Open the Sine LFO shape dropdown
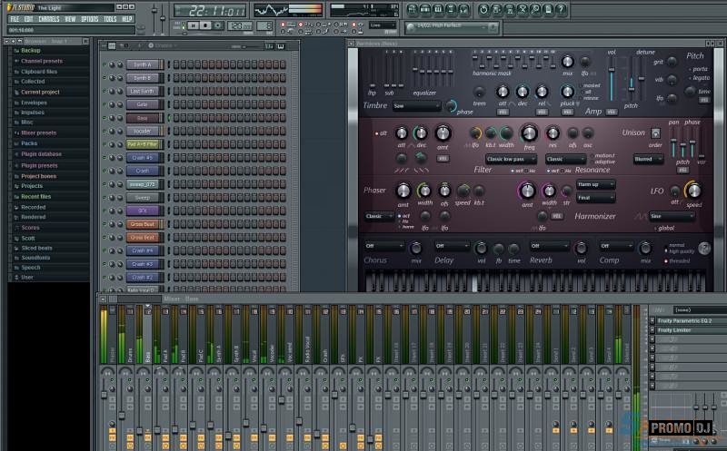Screen dimensions: 727x451 pyautogui.click(x=672, y=216)
